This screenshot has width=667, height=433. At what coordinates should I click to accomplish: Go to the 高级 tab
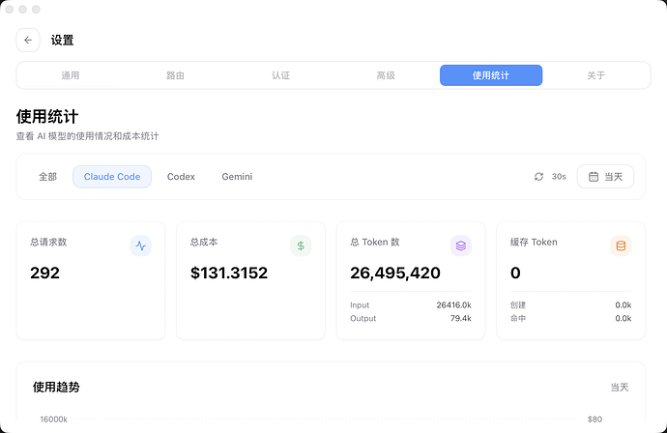pyautogui.click(x=386, y=75)
